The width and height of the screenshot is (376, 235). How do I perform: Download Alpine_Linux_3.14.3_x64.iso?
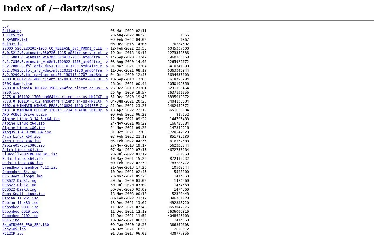pyautogui.click(x=31, y=119)
